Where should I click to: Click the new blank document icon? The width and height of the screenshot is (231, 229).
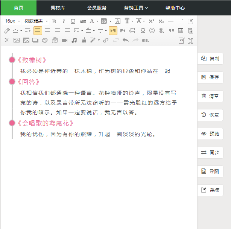point(181,21)
